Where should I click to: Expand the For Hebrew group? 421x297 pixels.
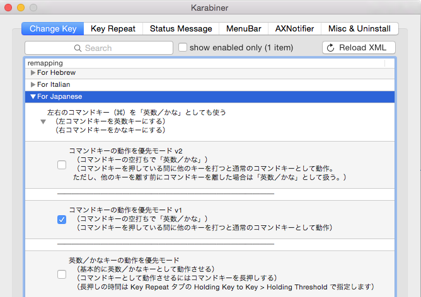(x=33, y=72)
